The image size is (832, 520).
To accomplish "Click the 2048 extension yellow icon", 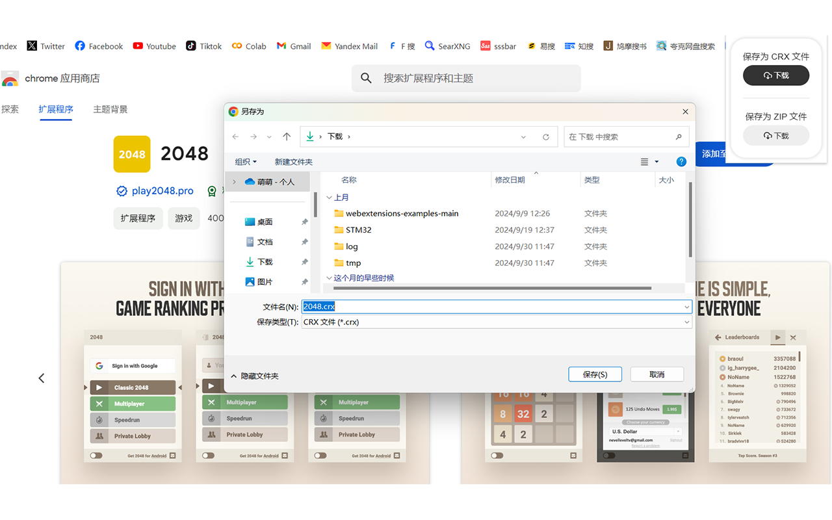I will click(132, 154).
